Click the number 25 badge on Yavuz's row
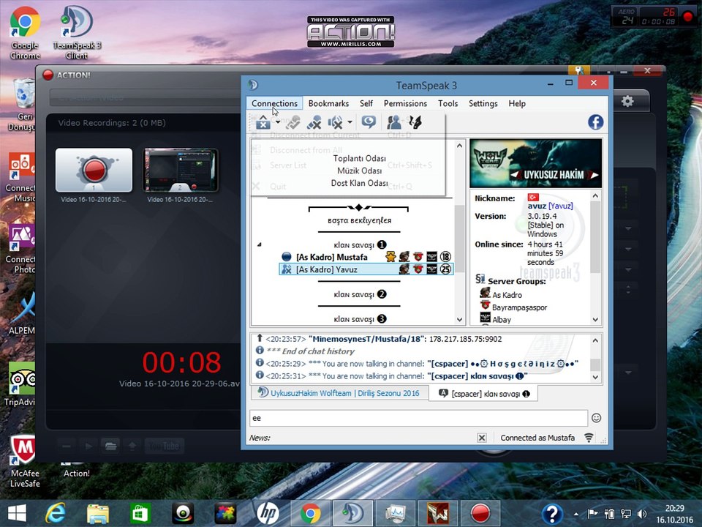This screenshot has height=527, width=702. 445,269
